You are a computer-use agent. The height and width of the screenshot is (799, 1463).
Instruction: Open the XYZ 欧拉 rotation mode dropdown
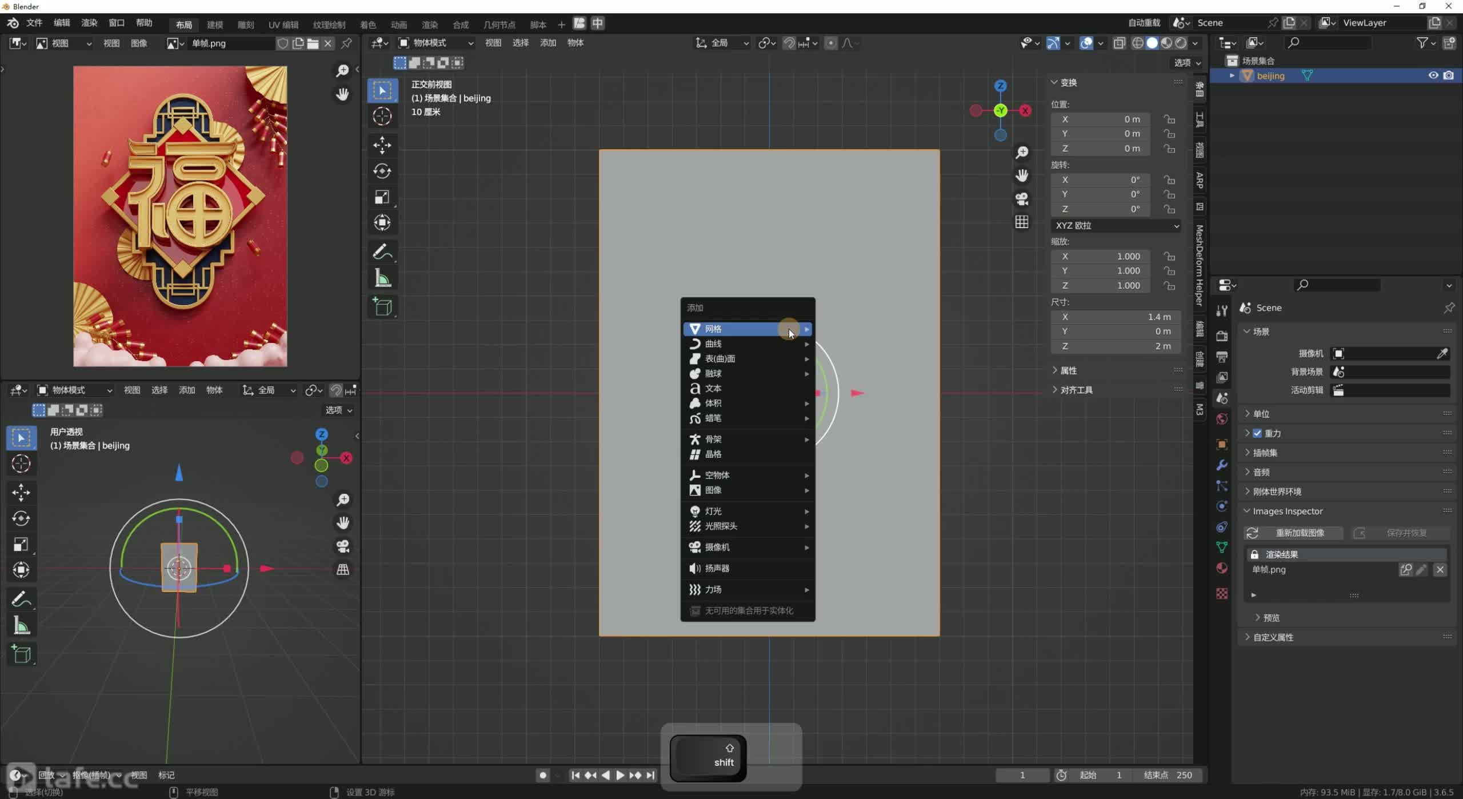[1116, 226]
